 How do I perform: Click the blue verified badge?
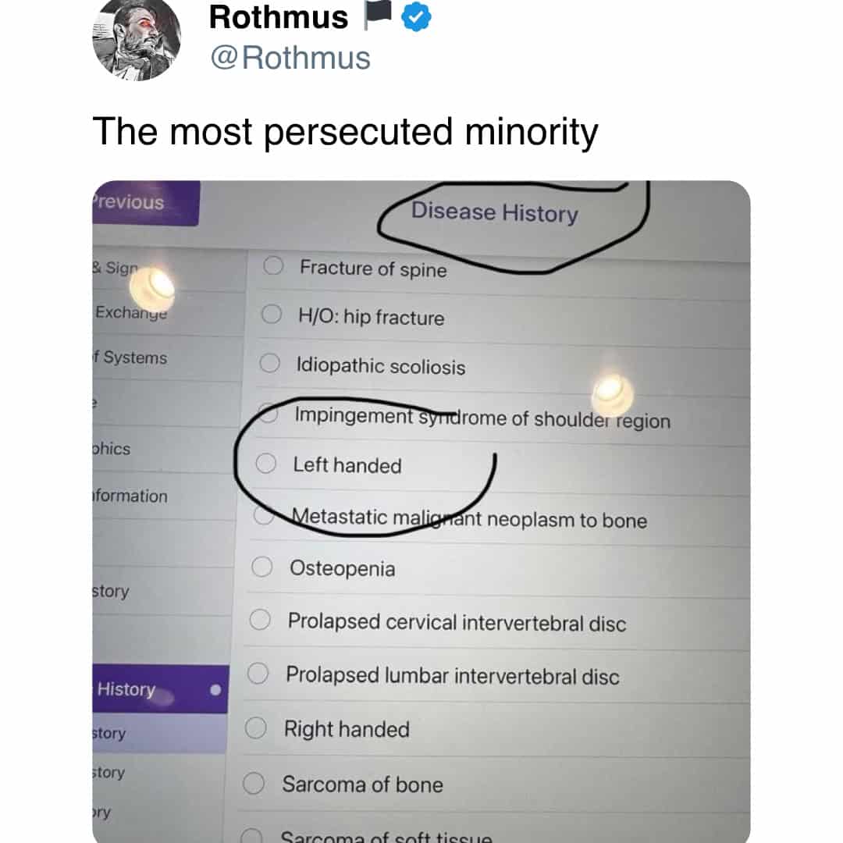click(x=416, y=18)
